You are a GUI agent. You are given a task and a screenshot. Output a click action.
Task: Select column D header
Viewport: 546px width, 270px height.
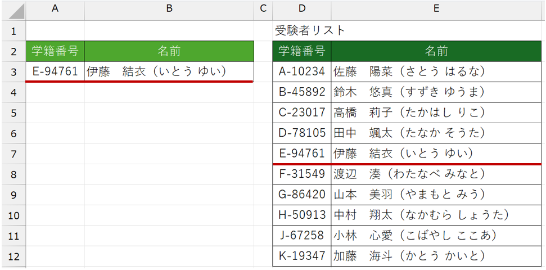(302, 10)
